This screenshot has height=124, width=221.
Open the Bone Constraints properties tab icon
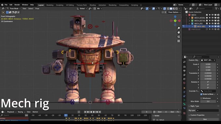[x=184, y=108]
